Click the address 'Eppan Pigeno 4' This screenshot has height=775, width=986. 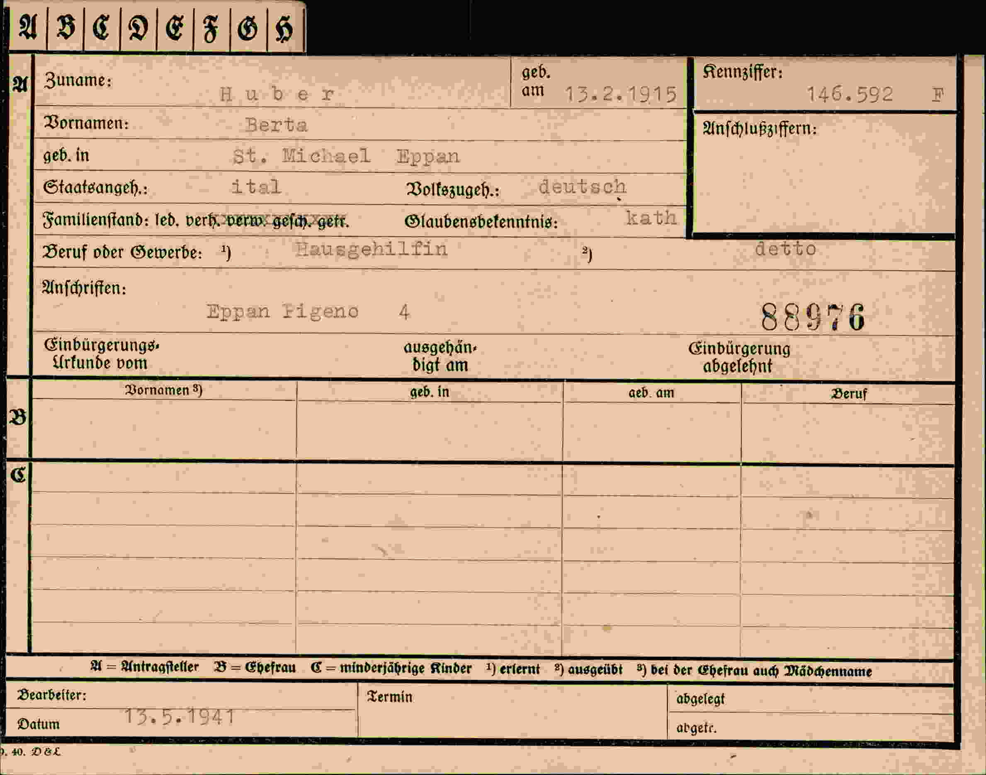click(x=308, y=312)
